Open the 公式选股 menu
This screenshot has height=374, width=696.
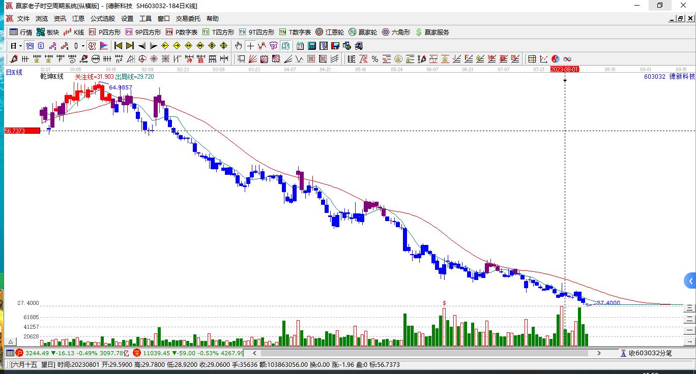tap(103, 19)
